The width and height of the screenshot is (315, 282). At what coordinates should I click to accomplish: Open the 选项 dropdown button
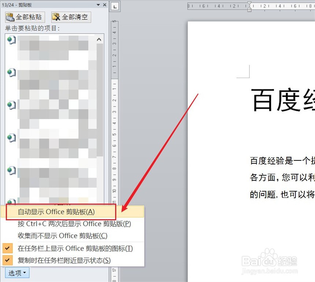coord(17,273)
